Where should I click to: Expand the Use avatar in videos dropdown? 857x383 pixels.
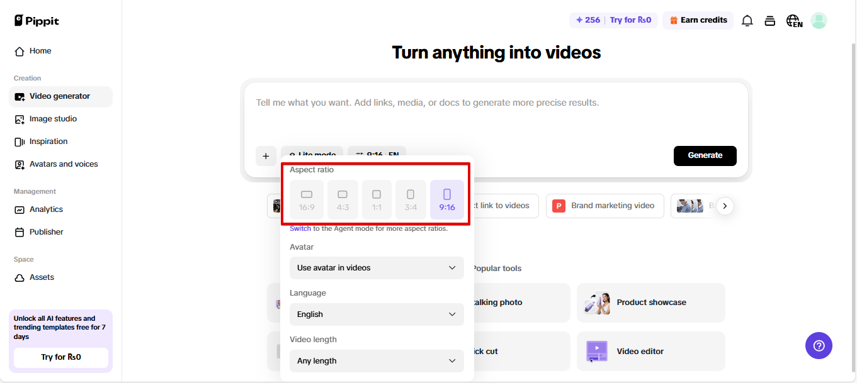377,268
